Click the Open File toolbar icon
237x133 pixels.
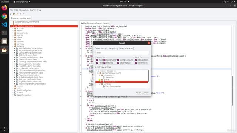coord(11,14)
